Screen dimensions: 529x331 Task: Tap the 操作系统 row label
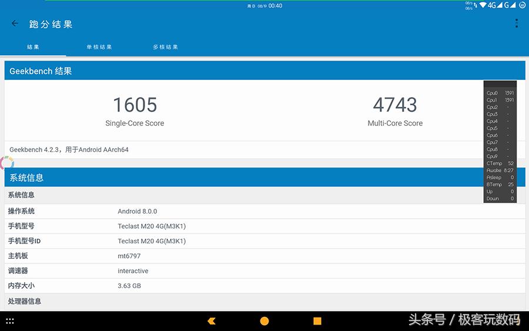tap(21, 211)
